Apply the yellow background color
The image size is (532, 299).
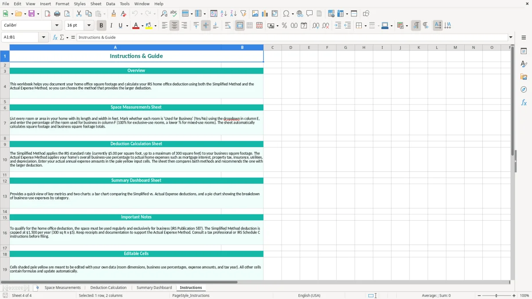(149, 26)
